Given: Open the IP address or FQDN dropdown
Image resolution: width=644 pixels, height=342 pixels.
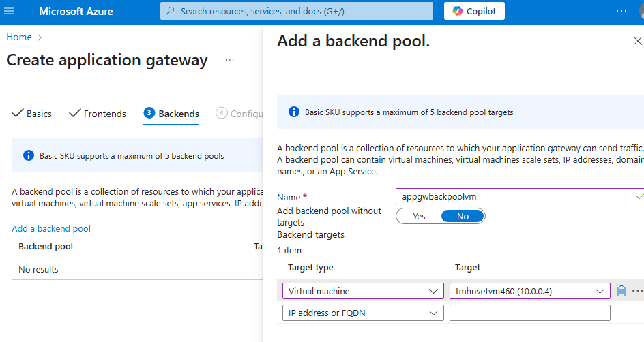Looking at the screenshot, I should click(363, 313).
